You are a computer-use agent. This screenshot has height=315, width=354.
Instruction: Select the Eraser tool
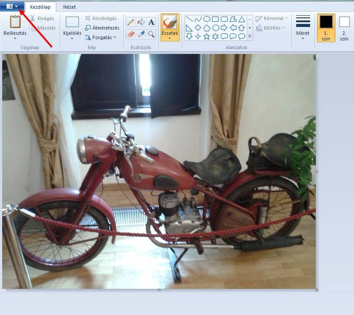[x=131, y=34]
